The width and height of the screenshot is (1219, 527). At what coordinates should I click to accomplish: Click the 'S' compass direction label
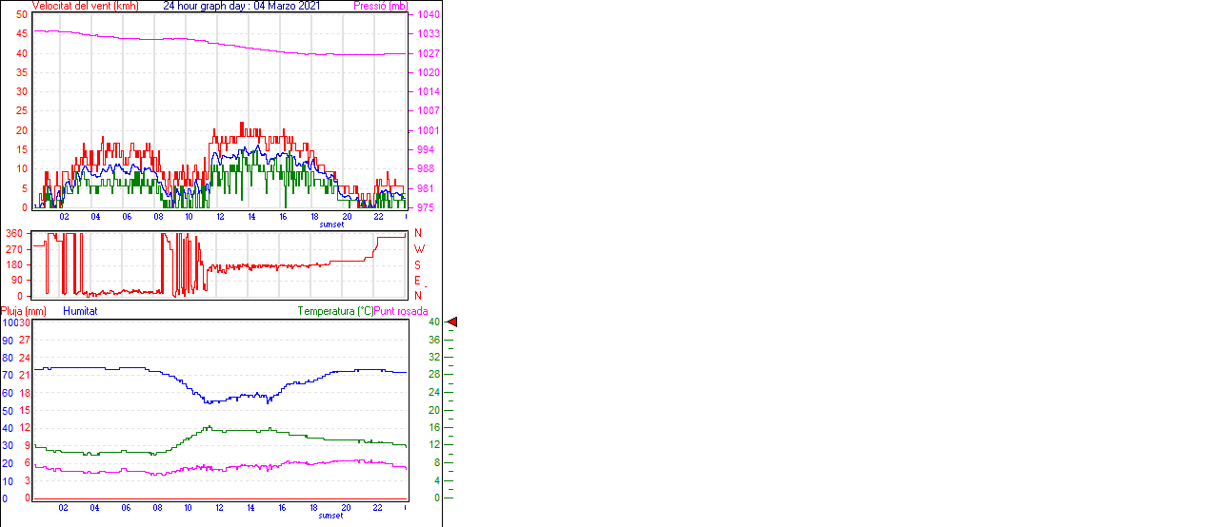tap(418, 264)
